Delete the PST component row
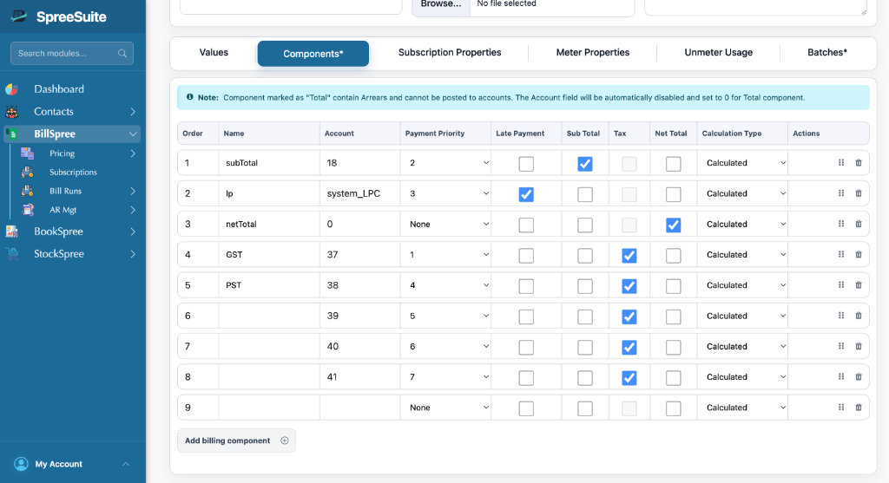Viewport: 889px width, 483px height. tap(859, 284)
